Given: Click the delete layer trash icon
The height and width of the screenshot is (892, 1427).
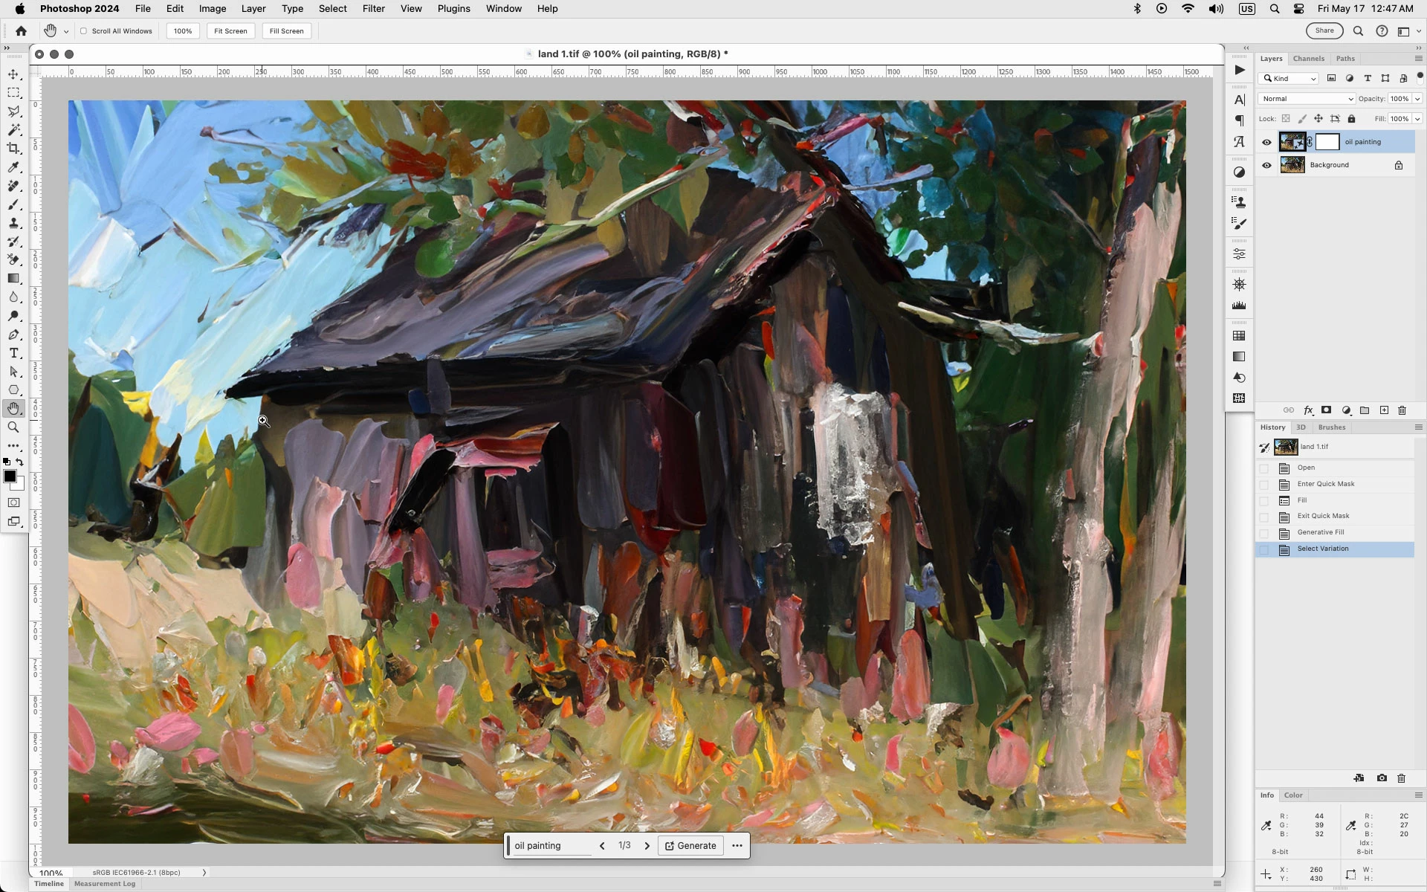Looking at the screenshot, I should click(x=1402, y=410).
